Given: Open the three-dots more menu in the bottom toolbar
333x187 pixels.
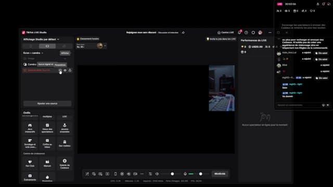Looking at the screenshot, I should pos(142,174).
